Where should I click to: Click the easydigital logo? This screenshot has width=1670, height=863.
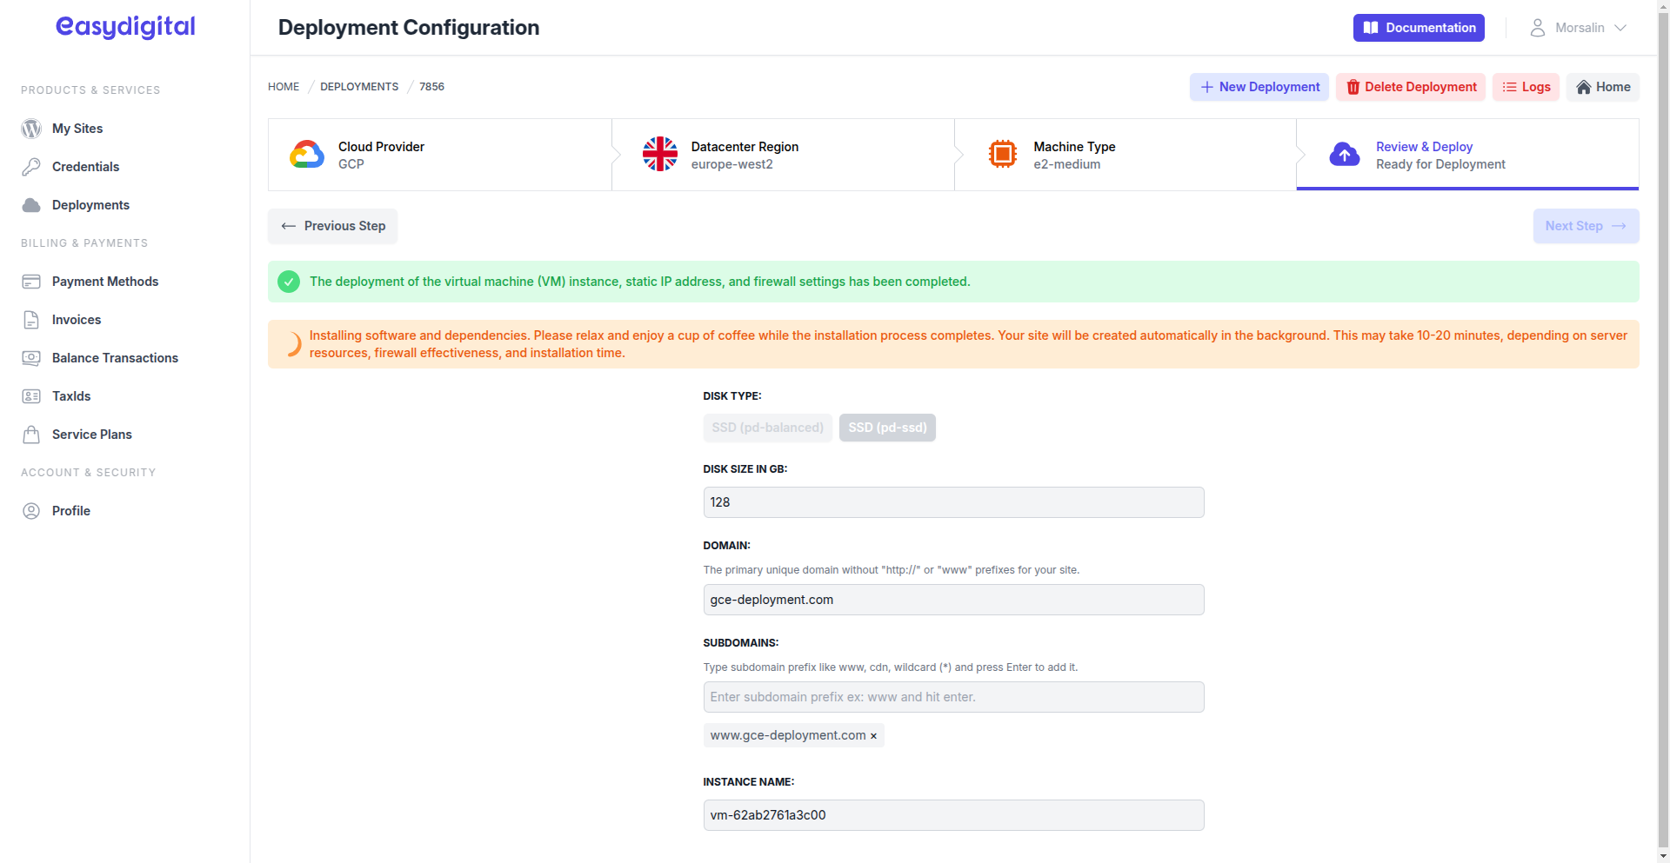[125, 27]
